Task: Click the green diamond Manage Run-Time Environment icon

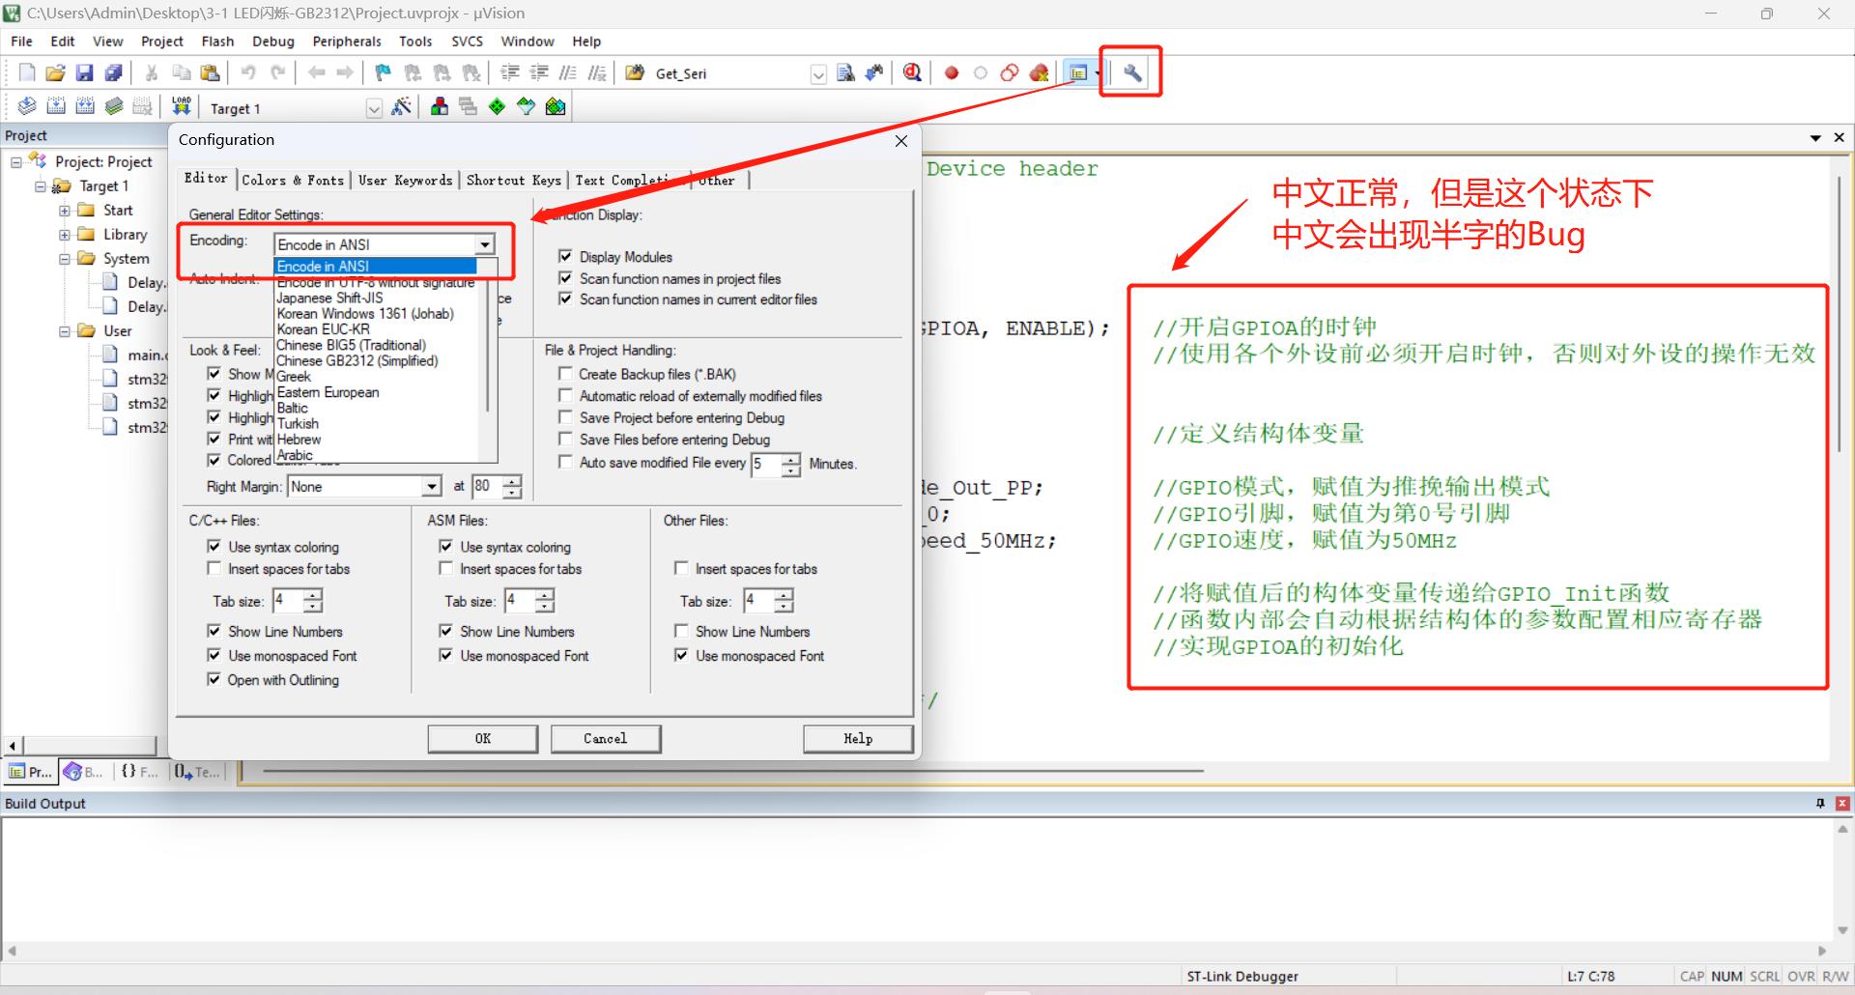Action: [x=497, y=106]
